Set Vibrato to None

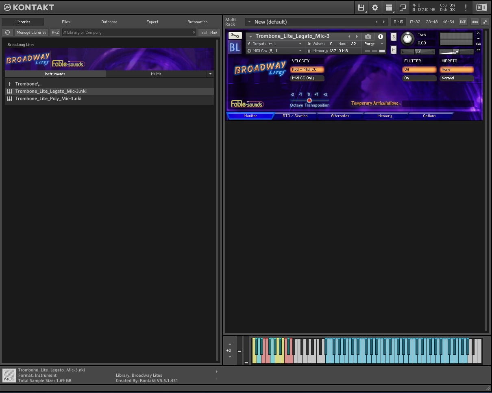pyautogui.click(x=457, y=70)
